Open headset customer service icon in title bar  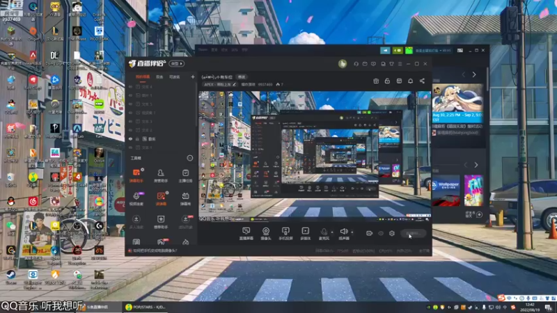click(356, 64)
